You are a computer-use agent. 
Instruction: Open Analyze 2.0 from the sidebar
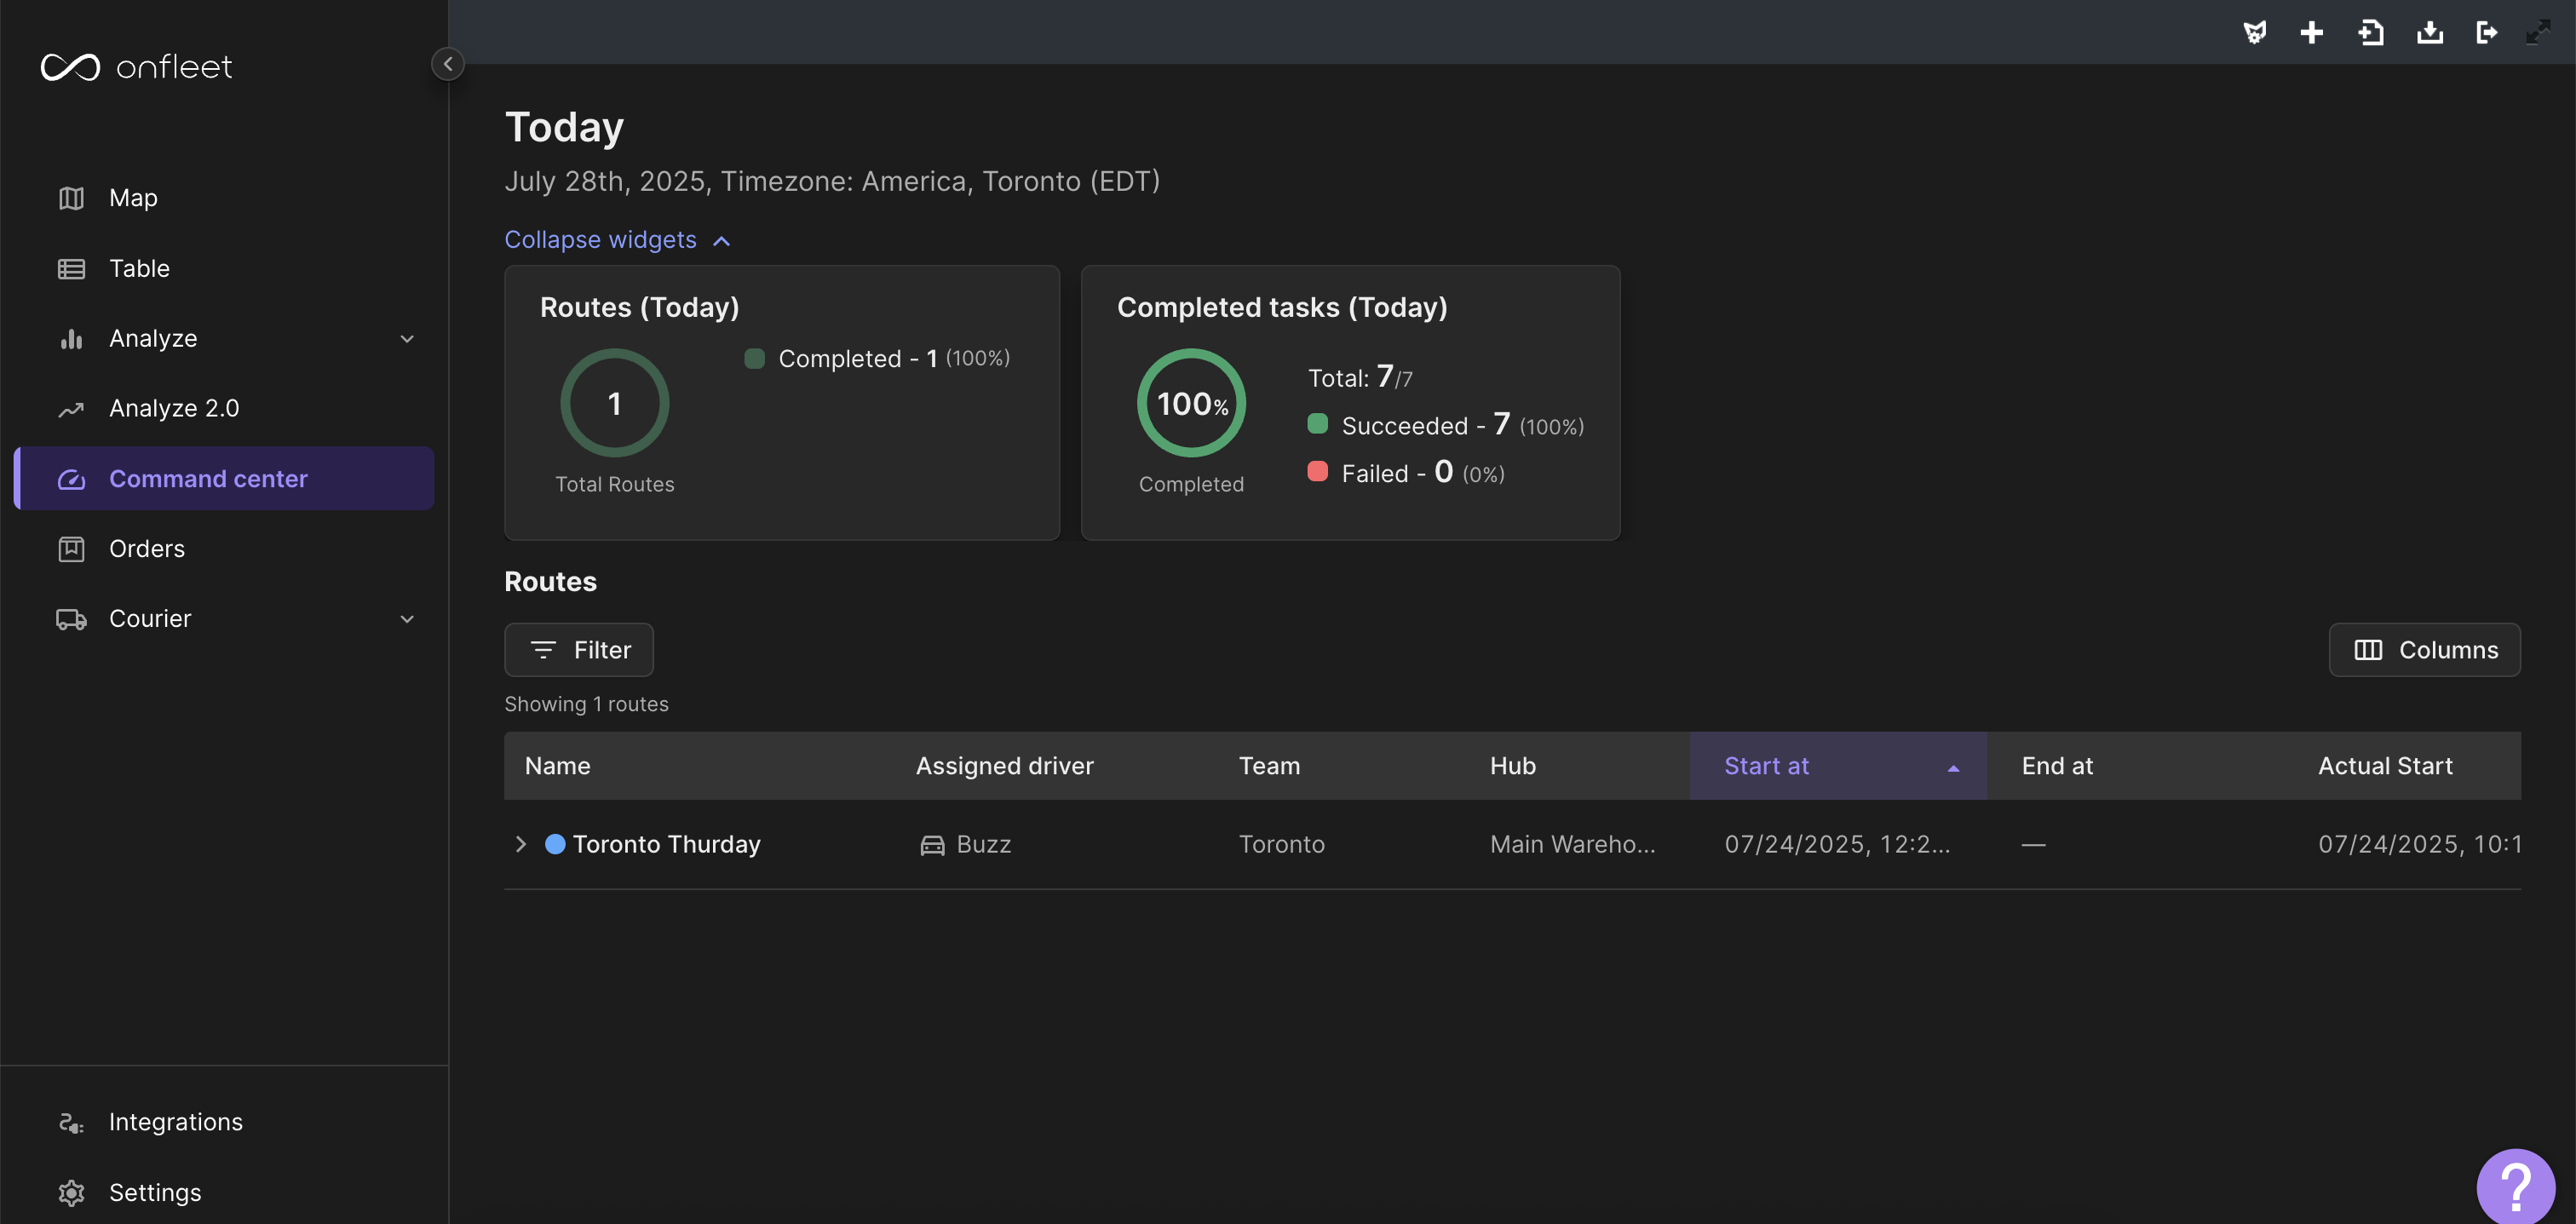[x=174, y=408]
